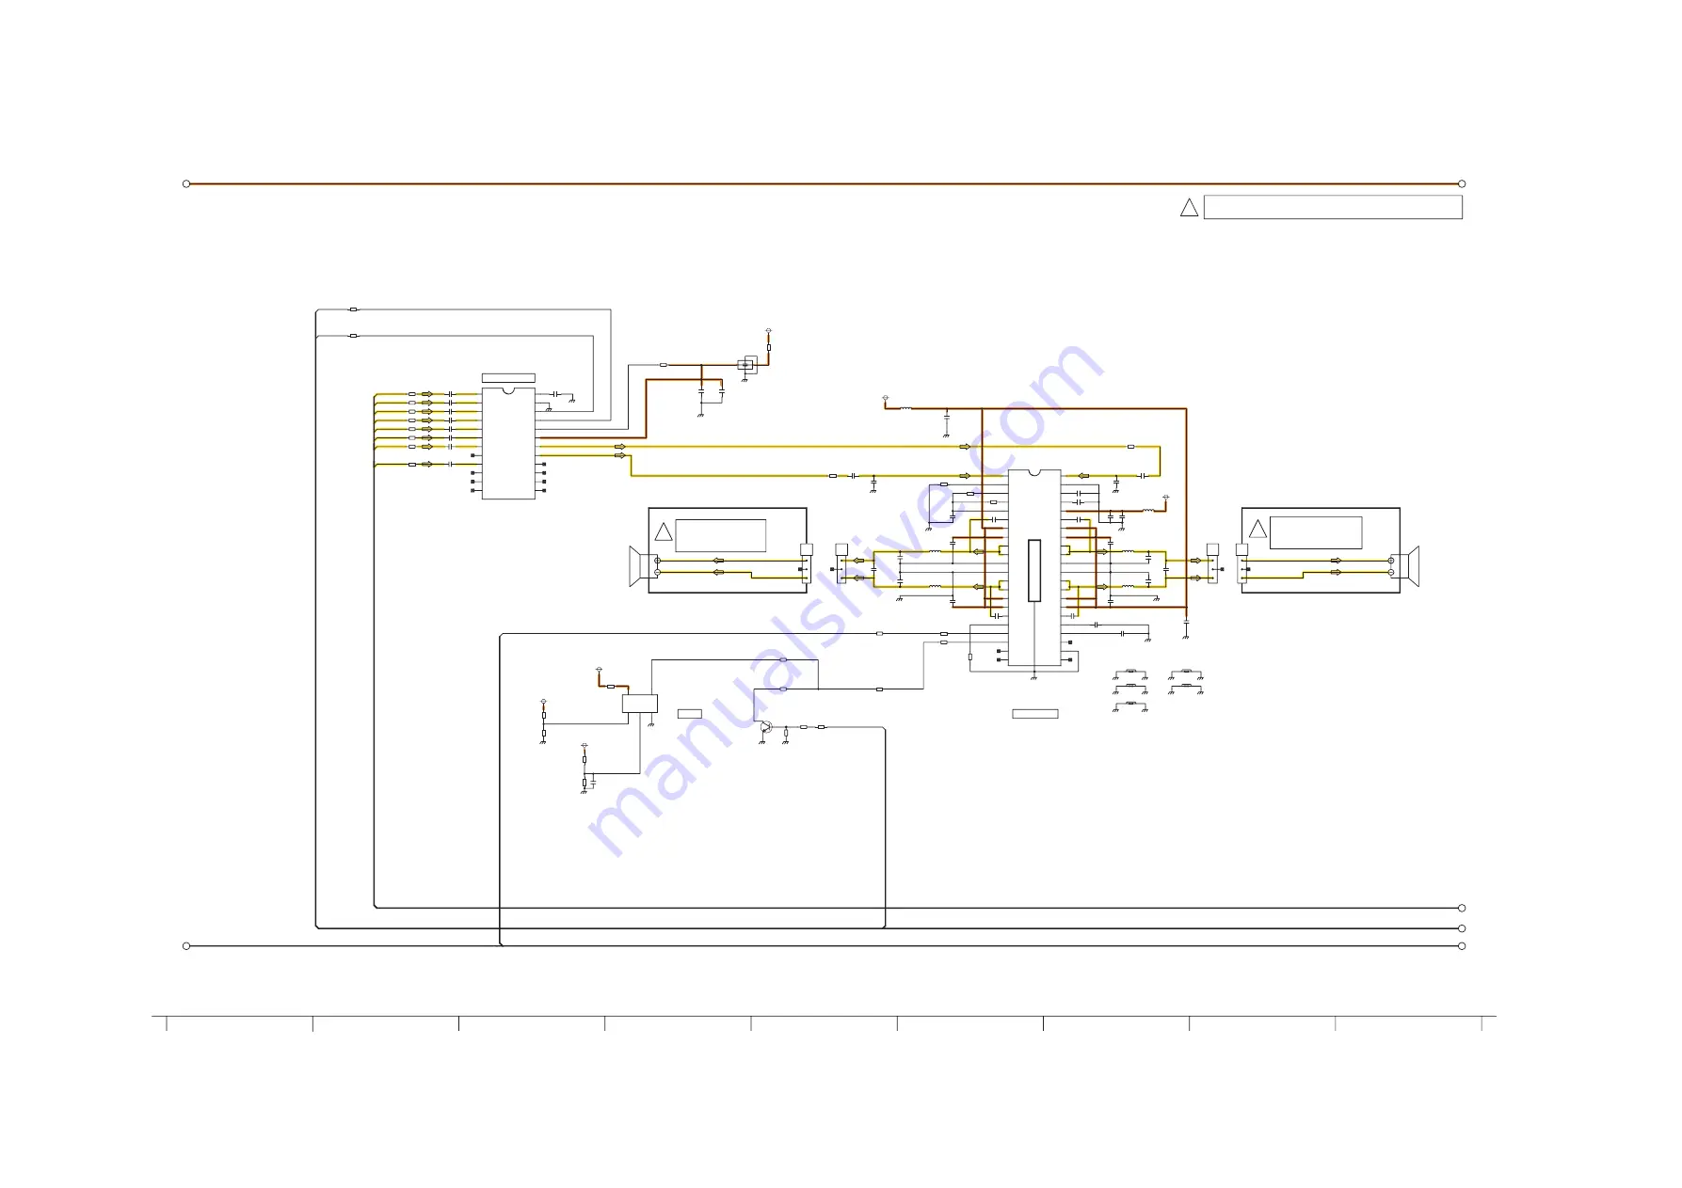The height and width of the screenshot is (1188, 1682).
Task: Click the blank text box in the left speaker frame
Action: pyautogui.click(x=721, y=535)
